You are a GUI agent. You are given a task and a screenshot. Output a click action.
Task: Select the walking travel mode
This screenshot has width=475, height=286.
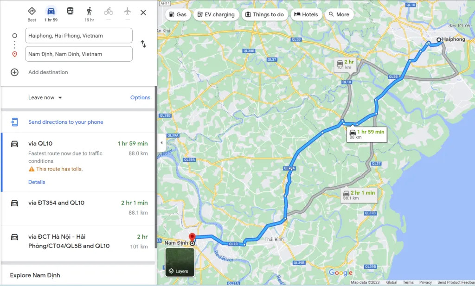click(x=89, y=11)
